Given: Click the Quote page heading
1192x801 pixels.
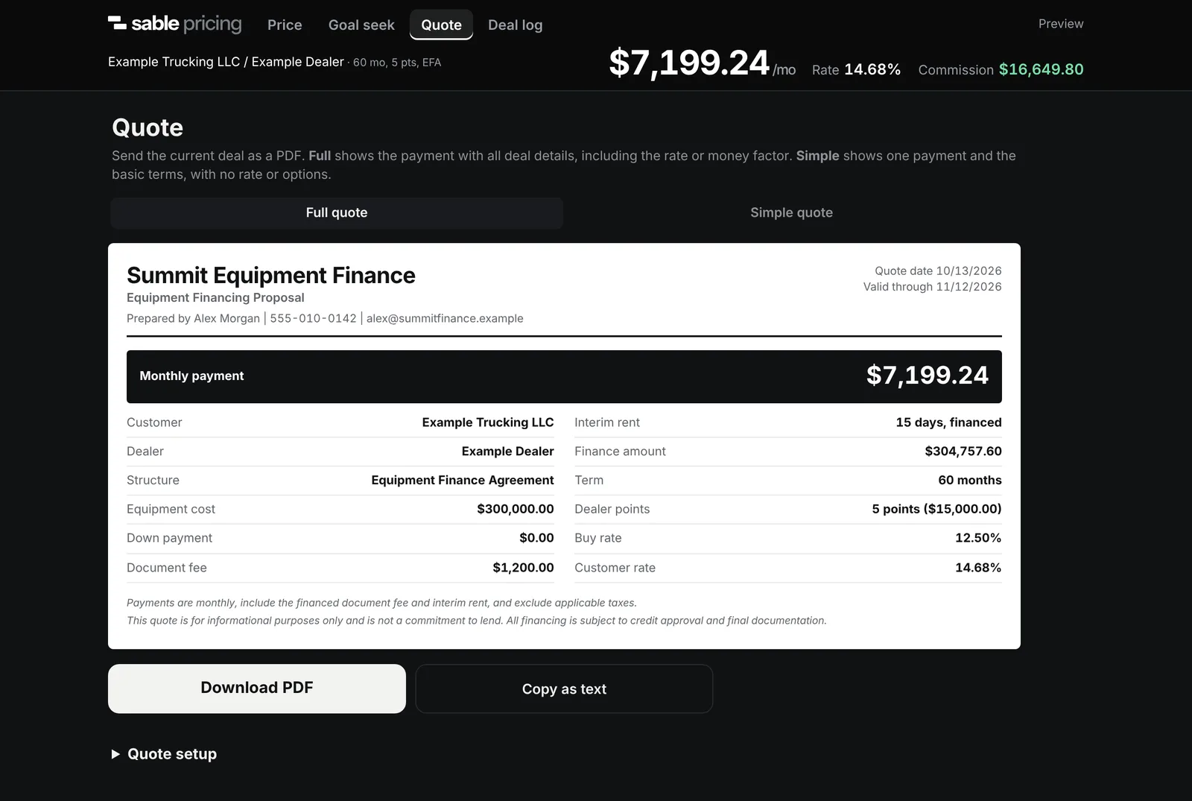Looking at the screenshot, I should (148, 127).
